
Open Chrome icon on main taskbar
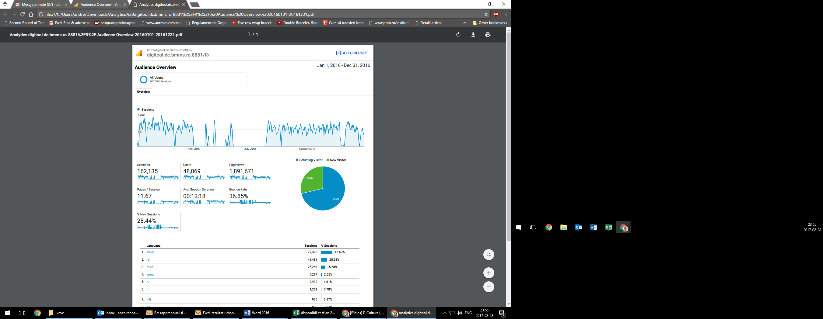tap(37, 313)
